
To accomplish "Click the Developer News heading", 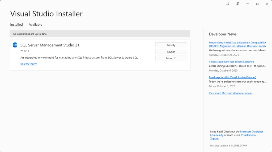I will click(x=223, y=34).
